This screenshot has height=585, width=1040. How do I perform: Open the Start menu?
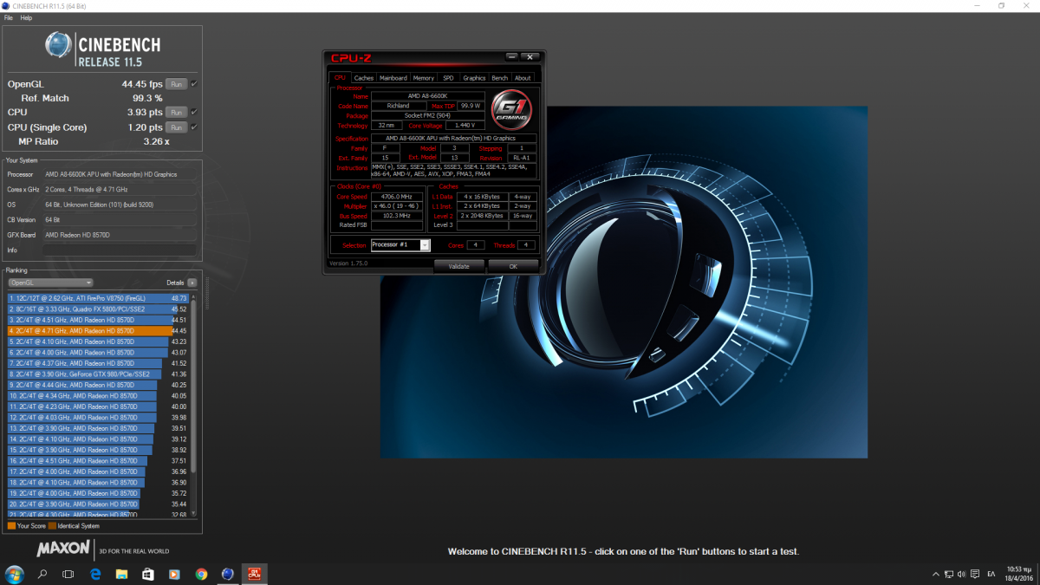[14, 574]
